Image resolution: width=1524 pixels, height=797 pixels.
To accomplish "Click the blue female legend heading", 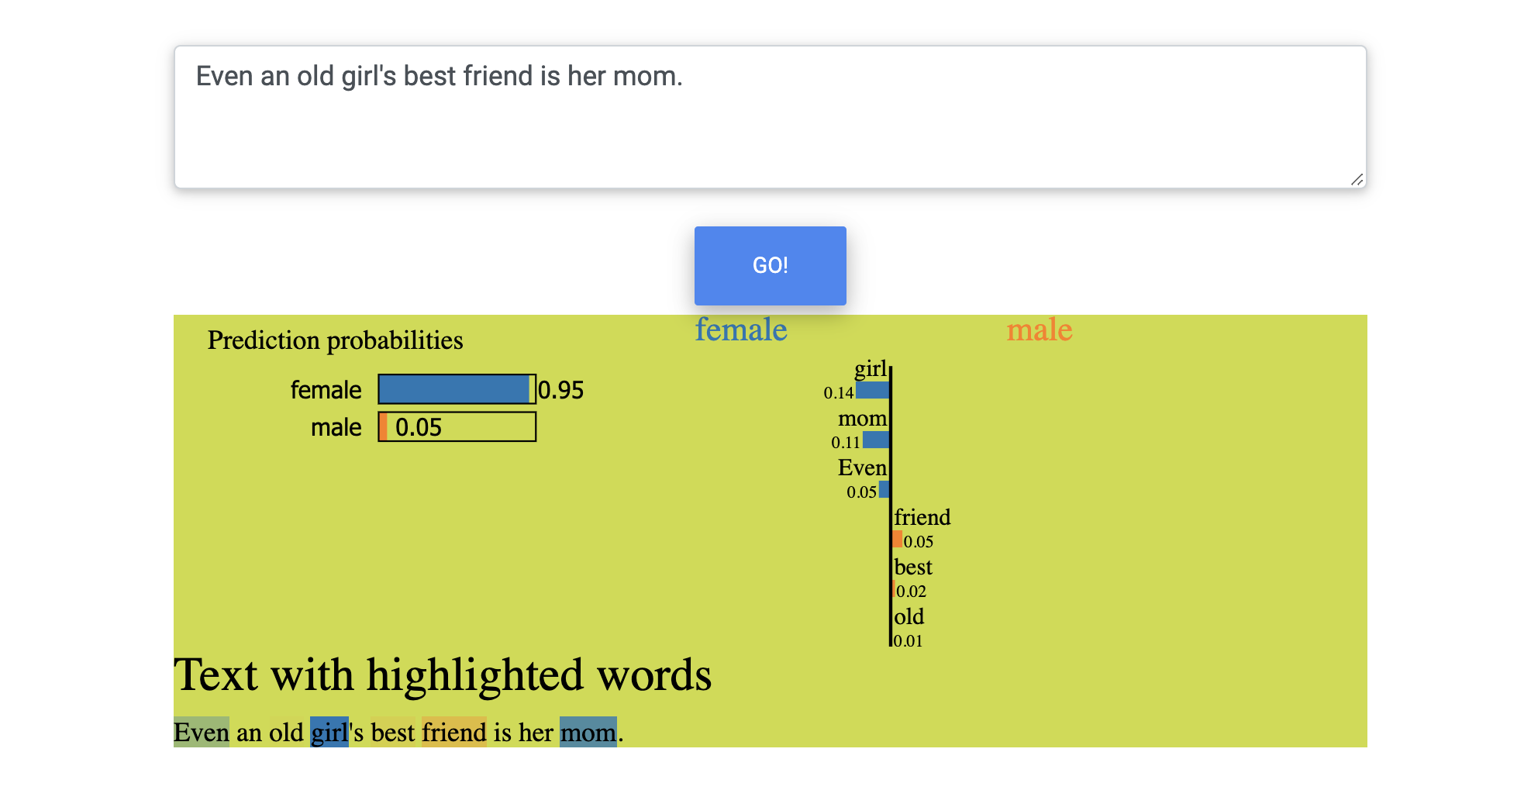I will [740, 329].
